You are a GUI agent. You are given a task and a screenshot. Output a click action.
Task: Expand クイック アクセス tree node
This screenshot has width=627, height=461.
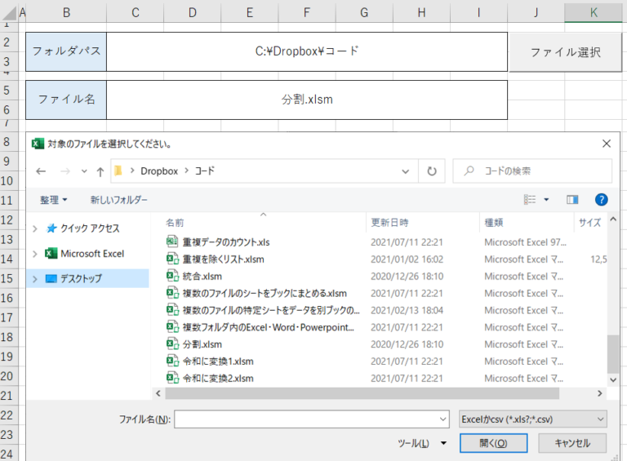tap(35, 228)
